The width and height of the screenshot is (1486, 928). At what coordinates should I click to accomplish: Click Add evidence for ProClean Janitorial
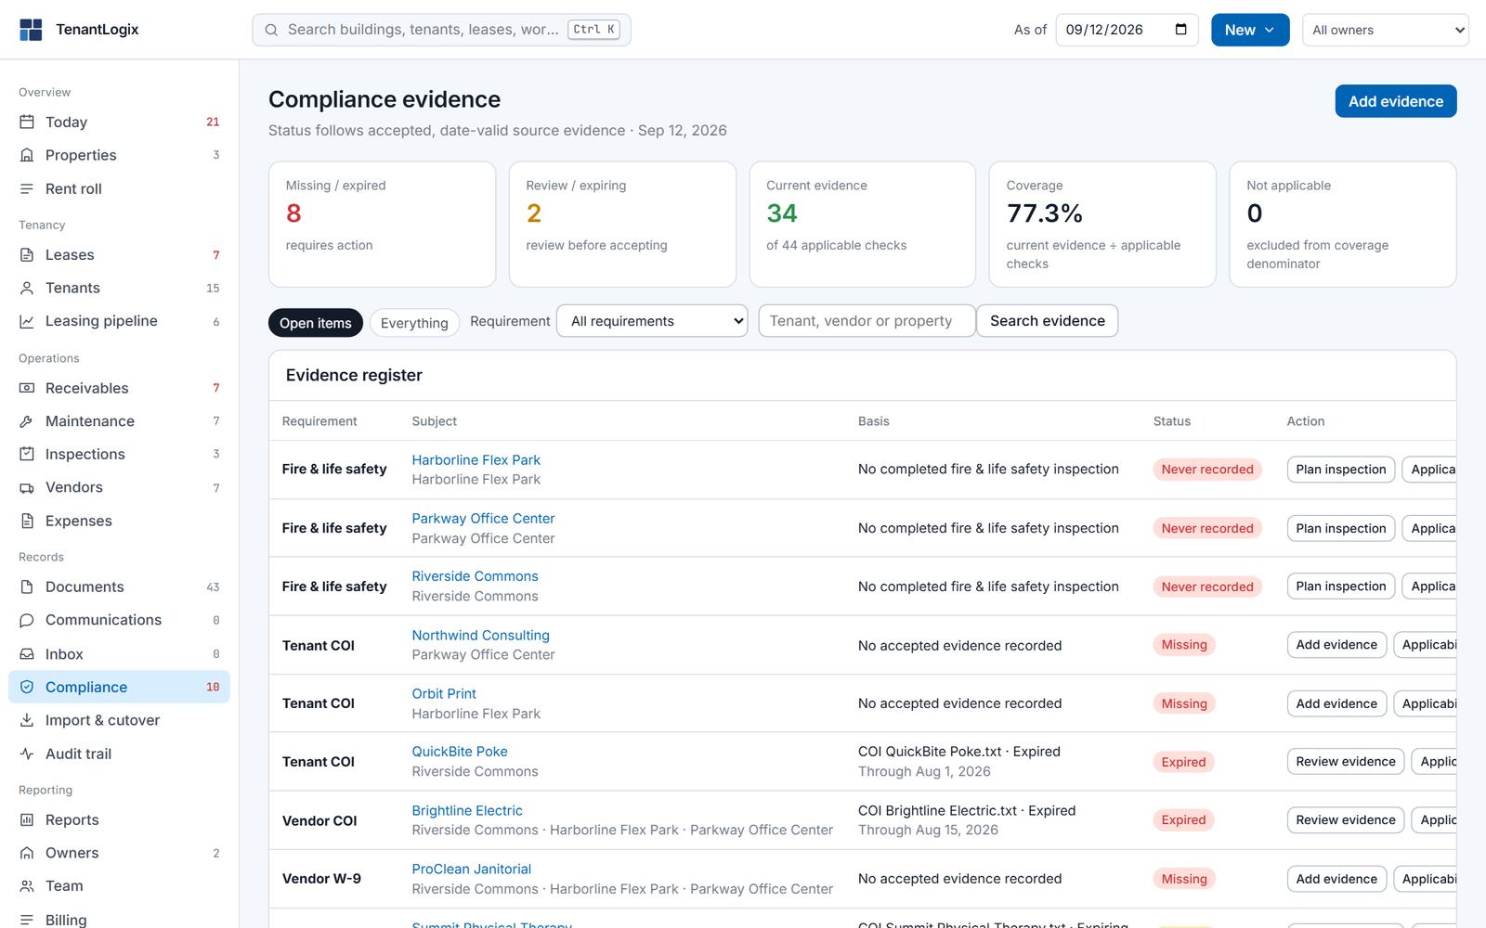pyautogui.click(x=1336, y=879)
